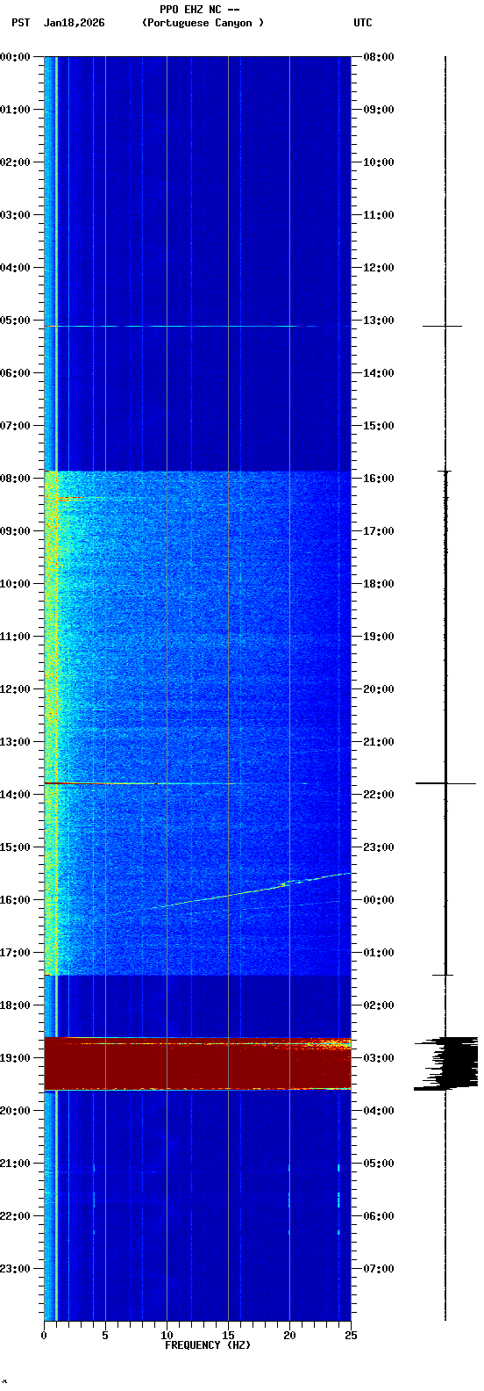The width and height of the screenshot is (484, 1391).
Task: Click the 00:00 UTC time label
Action: [379, 900]
